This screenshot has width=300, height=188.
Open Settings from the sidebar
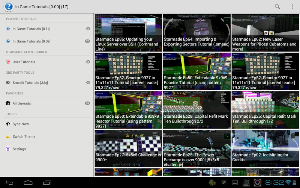tap(47, 149)
